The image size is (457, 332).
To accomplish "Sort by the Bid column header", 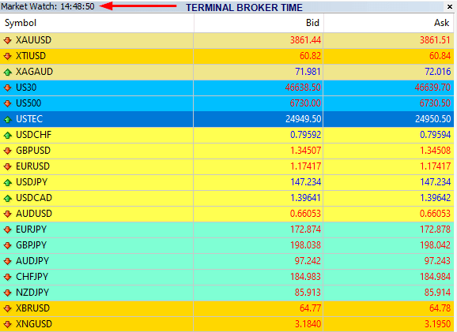I will (259, 23).
